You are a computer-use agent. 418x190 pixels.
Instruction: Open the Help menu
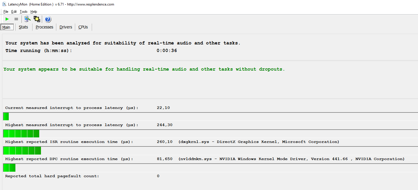pos(34,12)
